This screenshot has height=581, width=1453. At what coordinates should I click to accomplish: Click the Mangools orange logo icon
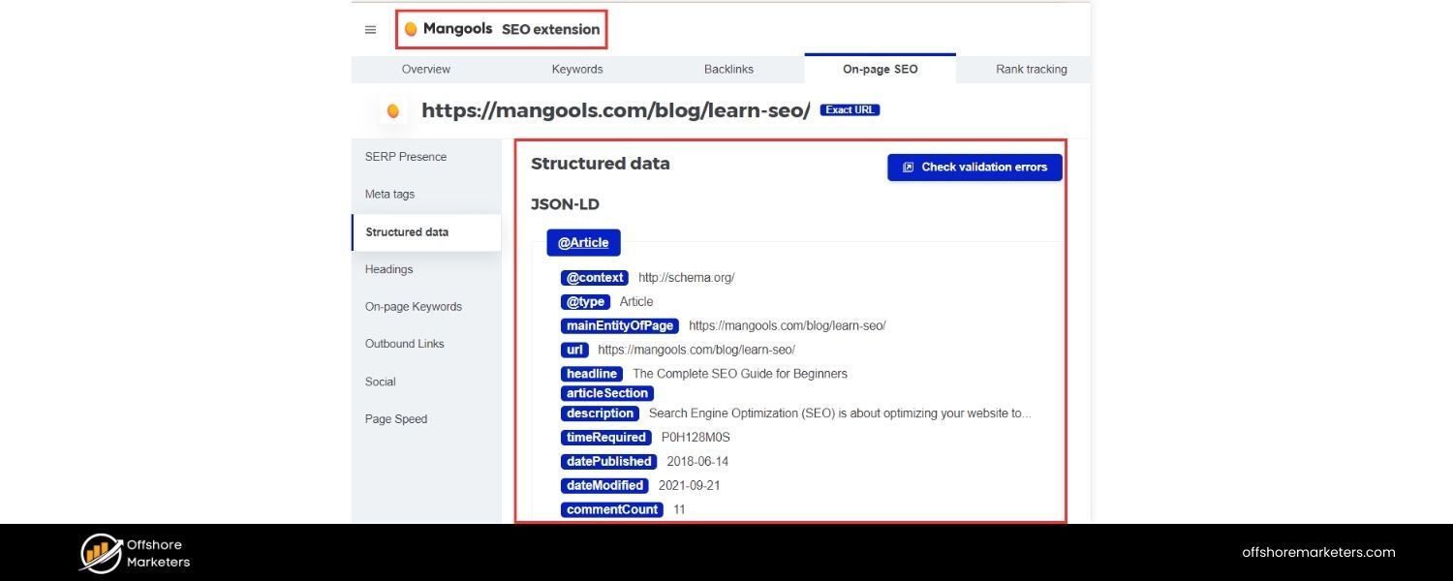(411, 30)
